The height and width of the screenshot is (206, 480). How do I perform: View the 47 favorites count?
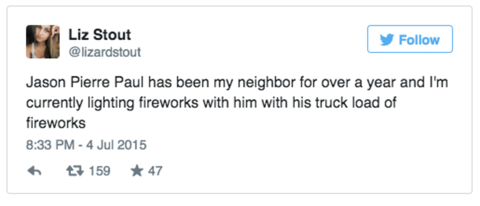[x=155, y=171]
